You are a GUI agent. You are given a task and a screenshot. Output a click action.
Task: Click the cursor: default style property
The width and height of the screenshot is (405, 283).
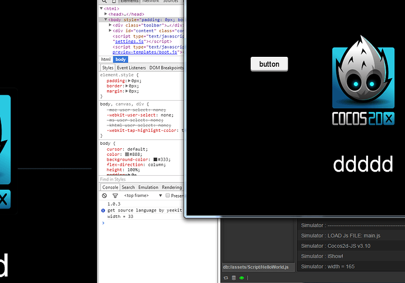coord(127,149)
